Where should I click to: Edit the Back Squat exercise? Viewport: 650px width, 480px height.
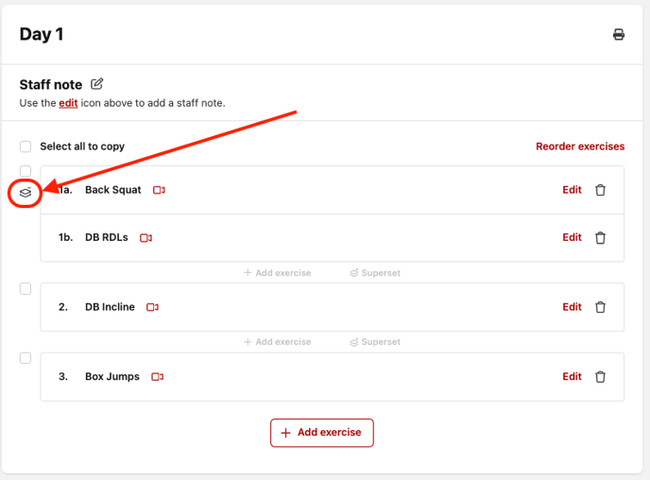click(572, 190)
